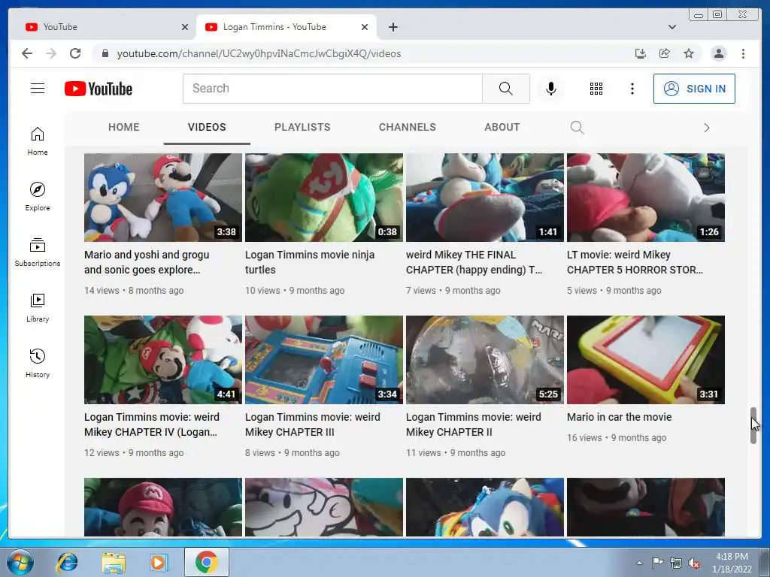Image resolution: width=770 pixels, height=577 pixels.
Task: Go back with browser back arrow
Action: click(27, 53)
